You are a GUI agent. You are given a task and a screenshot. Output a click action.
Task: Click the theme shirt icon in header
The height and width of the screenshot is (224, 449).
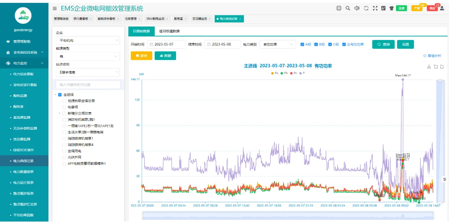point(391,8)
